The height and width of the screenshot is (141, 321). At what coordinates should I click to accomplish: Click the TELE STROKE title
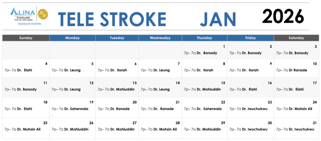pyautogui.click(x=112, y=18)
